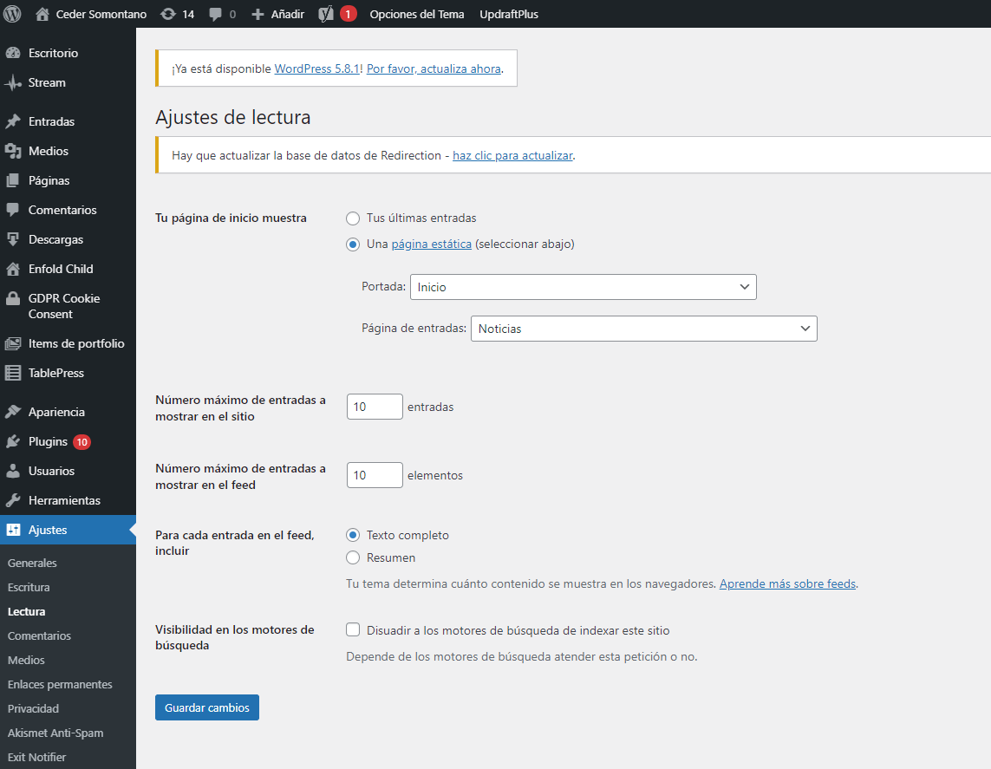
Task: Click the Entradas pin icon
Action: coord(13,121)
